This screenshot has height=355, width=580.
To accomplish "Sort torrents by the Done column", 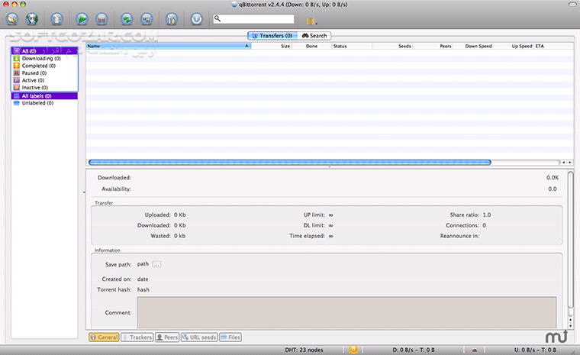I will [312, 46].
